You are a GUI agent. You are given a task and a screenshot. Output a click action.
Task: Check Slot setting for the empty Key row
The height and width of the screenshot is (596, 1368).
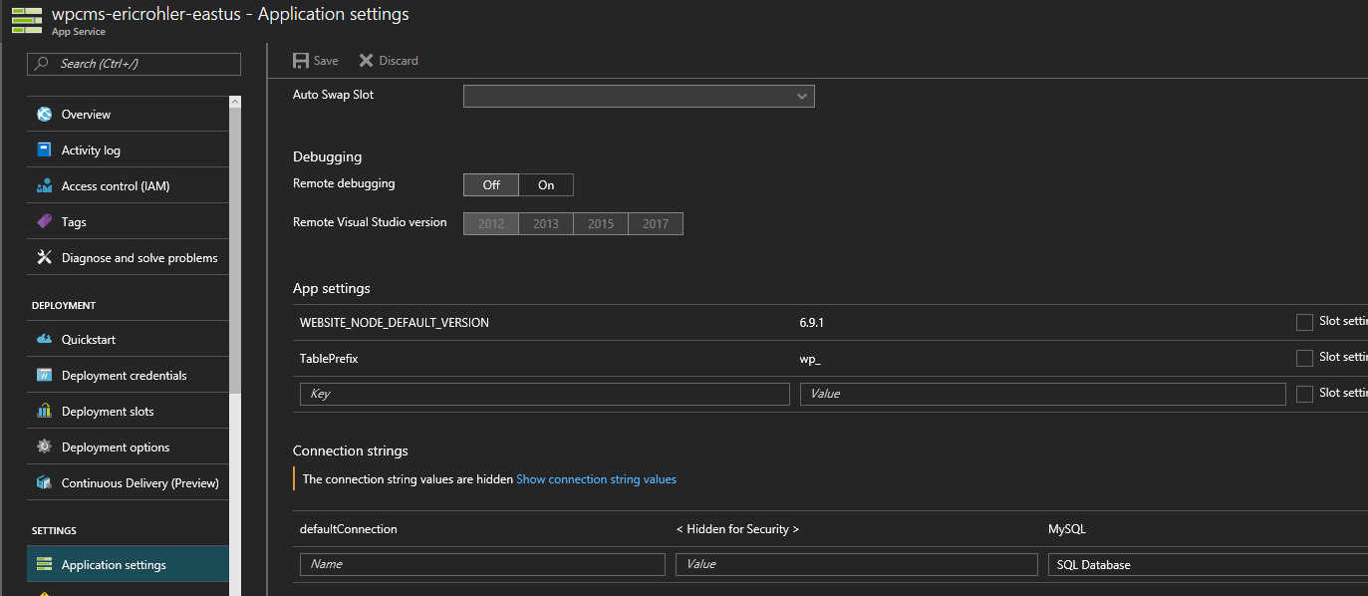point(1304,394)
